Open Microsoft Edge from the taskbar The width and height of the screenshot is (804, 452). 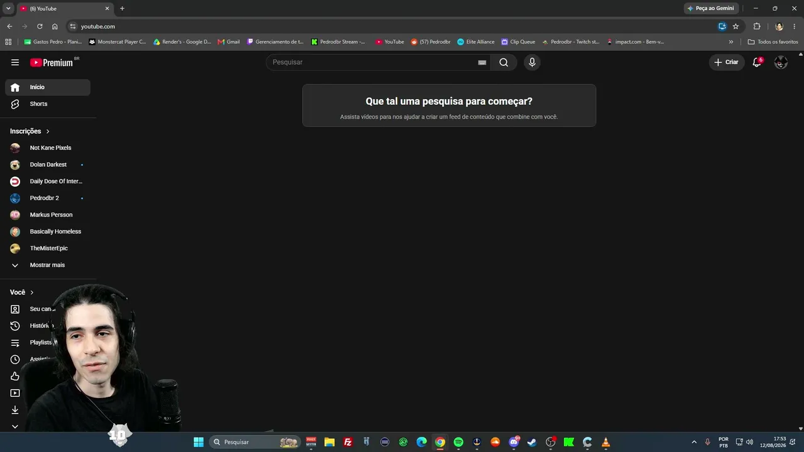(421, 442)
